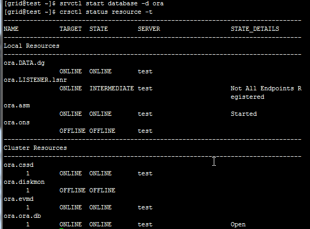
Task: Click the SERVER column header
Action: tap(149, 29)
